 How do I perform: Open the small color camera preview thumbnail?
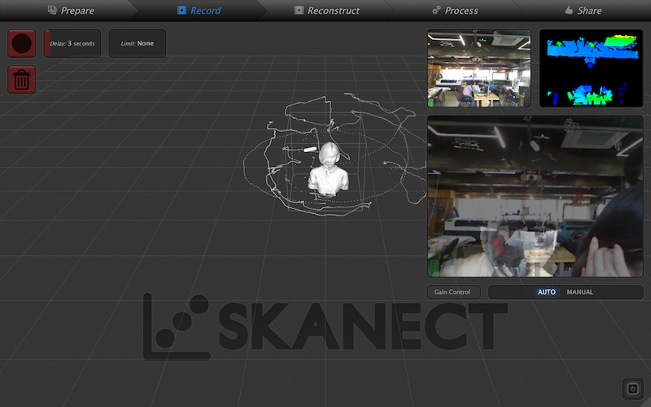[479, 68]
